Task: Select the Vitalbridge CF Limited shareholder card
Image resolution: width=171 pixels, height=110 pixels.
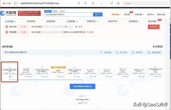Action: point(26,72)
